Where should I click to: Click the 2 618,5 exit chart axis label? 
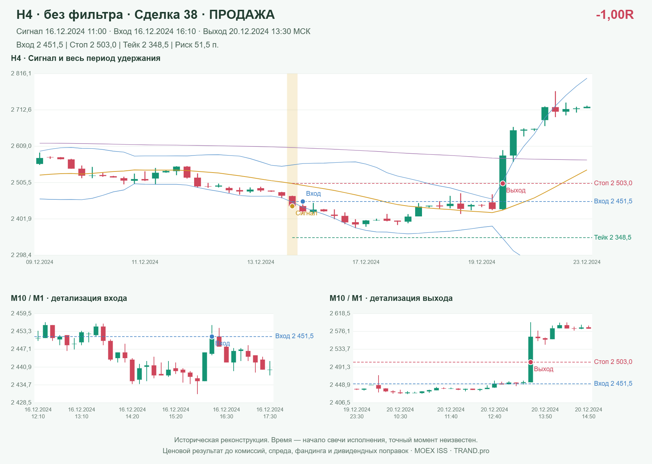(x=340, y=313)
